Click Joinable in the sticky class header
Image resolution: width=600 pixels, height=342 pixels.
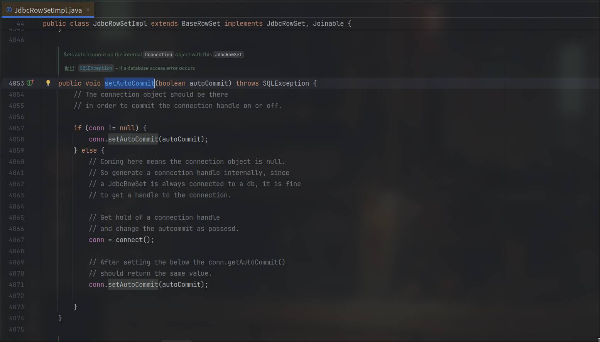click(x=328, y=24)
